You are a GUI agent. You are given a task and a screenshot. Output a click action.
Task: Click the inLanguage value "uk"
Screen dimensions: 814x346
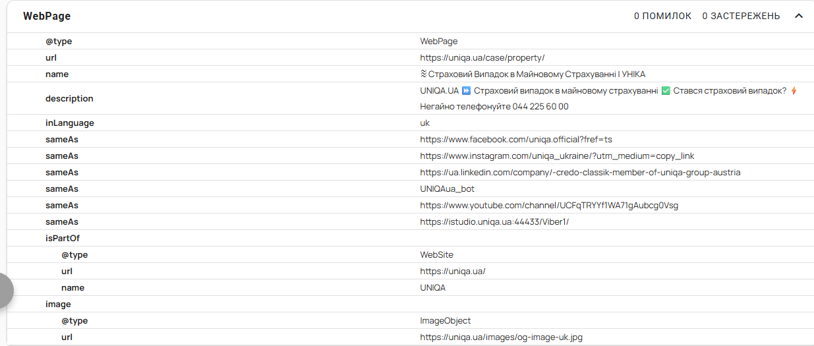tap(425, 123)
